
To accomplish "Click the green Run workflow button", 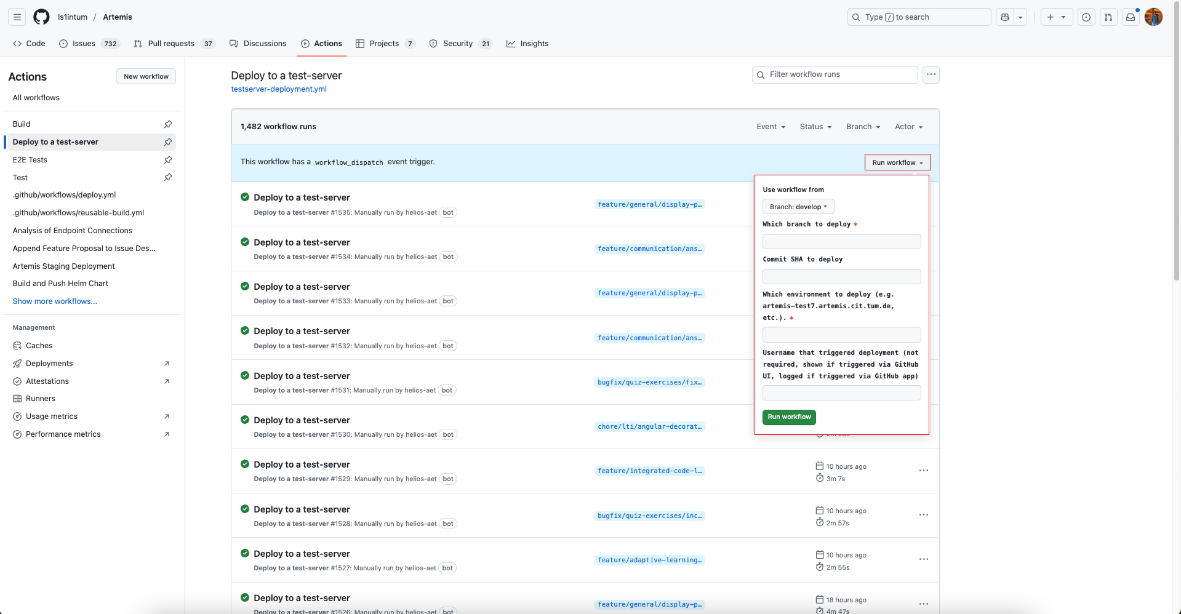I will [789, 417].
